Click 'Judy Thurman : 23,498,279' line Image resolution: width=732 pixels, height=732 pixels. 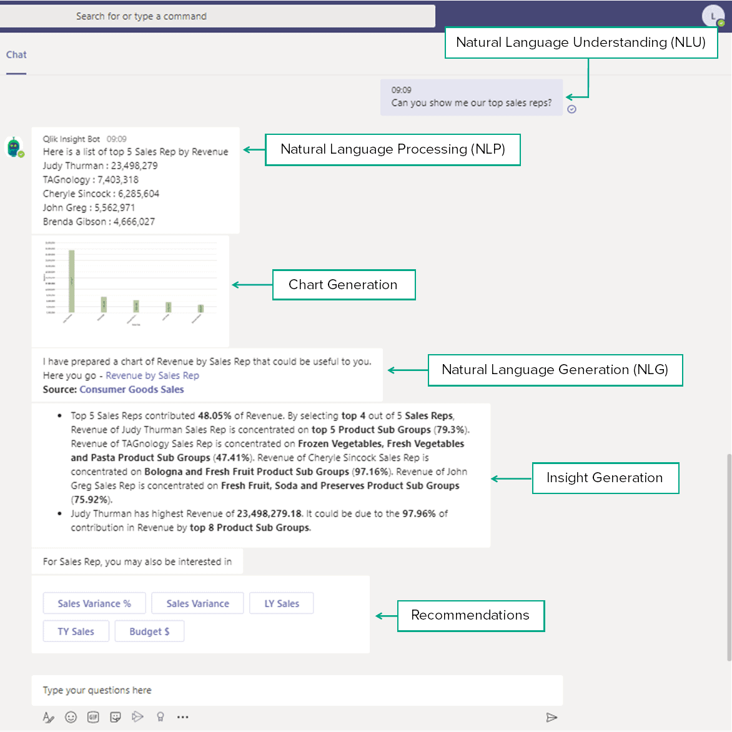click(101, 166)
